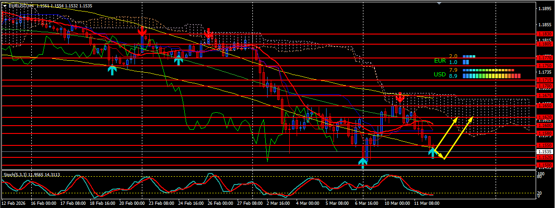
Task: Click the 1.1550 red price level label
Action: (545, 145)
